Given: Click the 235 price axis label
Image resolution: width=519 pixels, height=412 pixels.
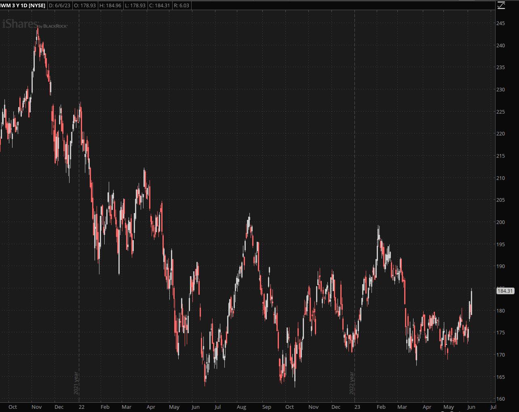Looking at the screenshot, I should (500, 68).
